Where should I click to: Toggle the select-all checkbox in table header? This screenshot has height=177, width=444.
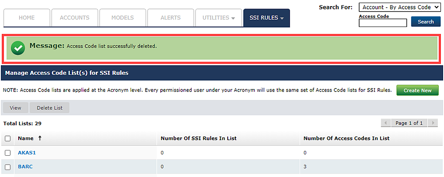(x=8, y=139)
